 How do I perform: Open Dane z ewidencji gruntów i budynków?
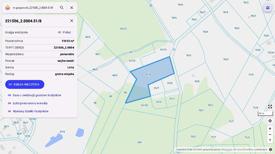[35, 95]
